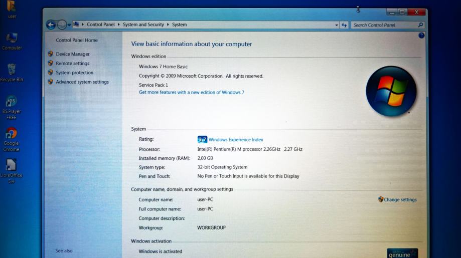Screen dimensions: 461x258
Task: Select the LibreOffice 5.4 desktop icon
Action: [x=11, y=171]
